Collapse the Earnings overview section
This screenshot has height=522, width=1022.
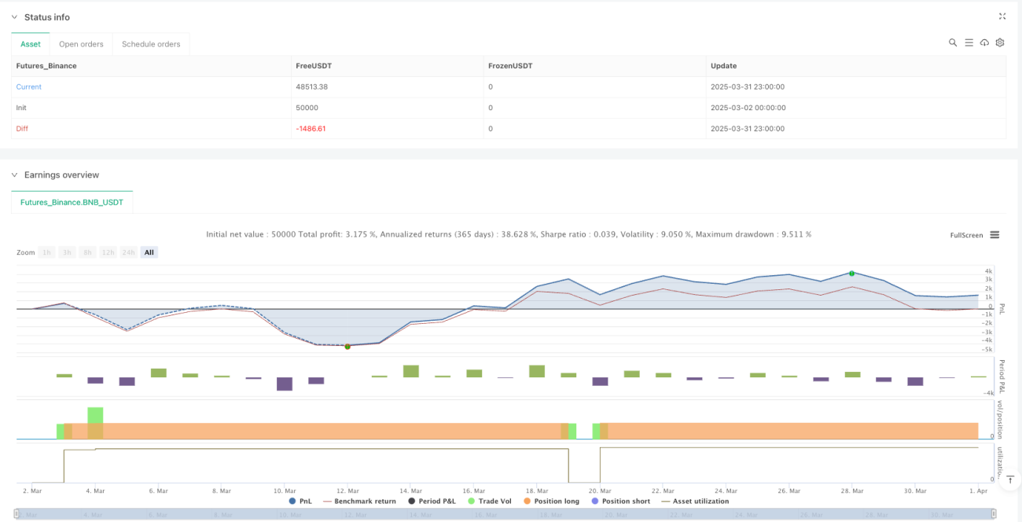click(14, 175)
